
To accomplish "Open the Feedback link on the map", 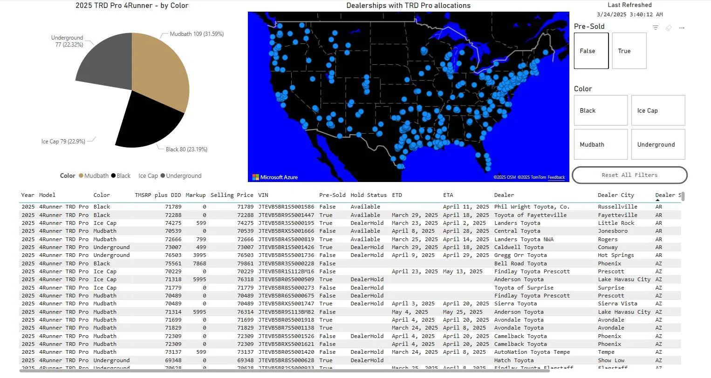I will 556,177.
